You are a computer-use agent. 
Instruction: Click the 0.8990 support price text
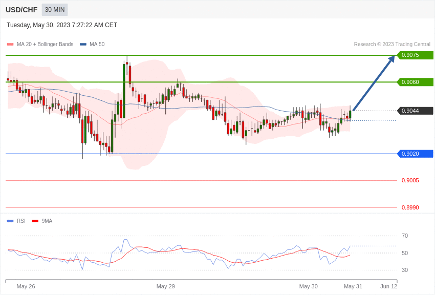click(x=410, y=207)
